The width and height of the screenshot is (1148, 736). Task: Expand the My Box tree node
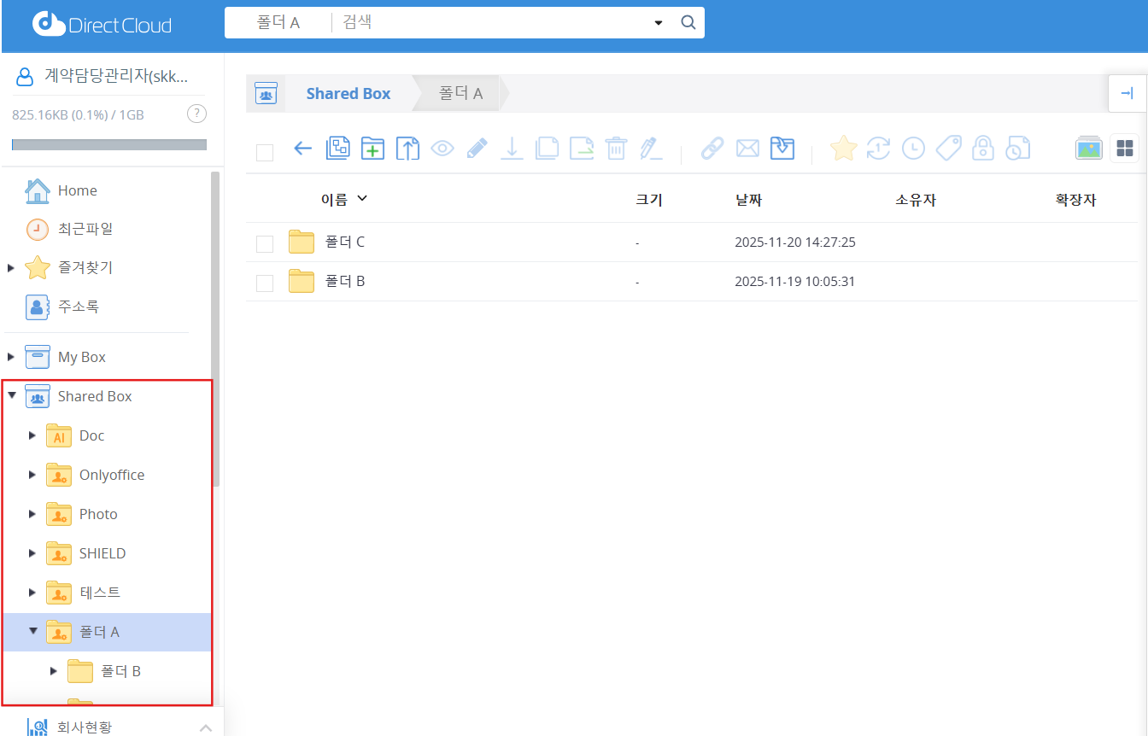11,357
